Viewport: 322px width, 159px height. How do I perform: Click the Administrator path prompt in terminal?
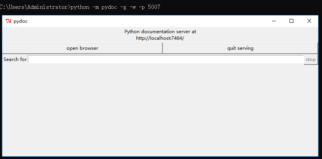click(35, 7)
